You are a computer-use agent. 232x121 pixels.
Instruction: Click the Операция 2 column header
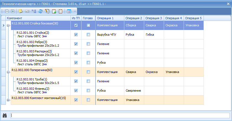pos(134,18)
